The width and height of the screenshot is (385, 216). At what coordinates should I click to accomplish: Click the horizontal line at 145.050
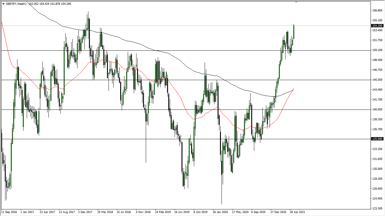point(180,79)
